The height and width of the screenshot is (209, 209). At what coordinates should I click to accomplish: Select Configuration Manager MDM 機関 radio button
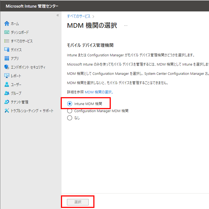pos(70,111)
